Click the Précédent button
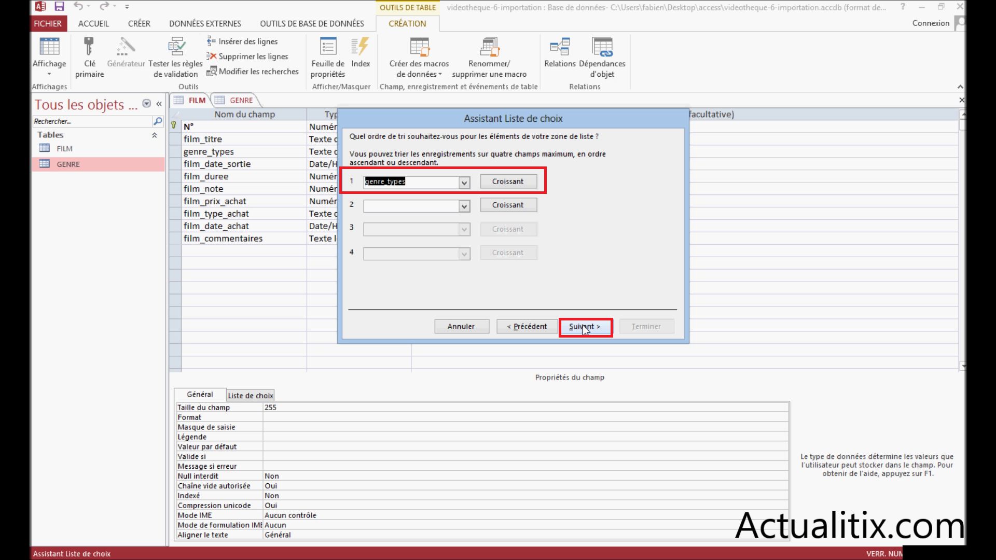The image size is (996, 560). [527, 327]
